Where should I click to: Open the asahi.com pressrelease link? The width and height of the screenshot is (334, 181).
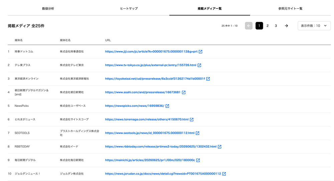(143, 92)
